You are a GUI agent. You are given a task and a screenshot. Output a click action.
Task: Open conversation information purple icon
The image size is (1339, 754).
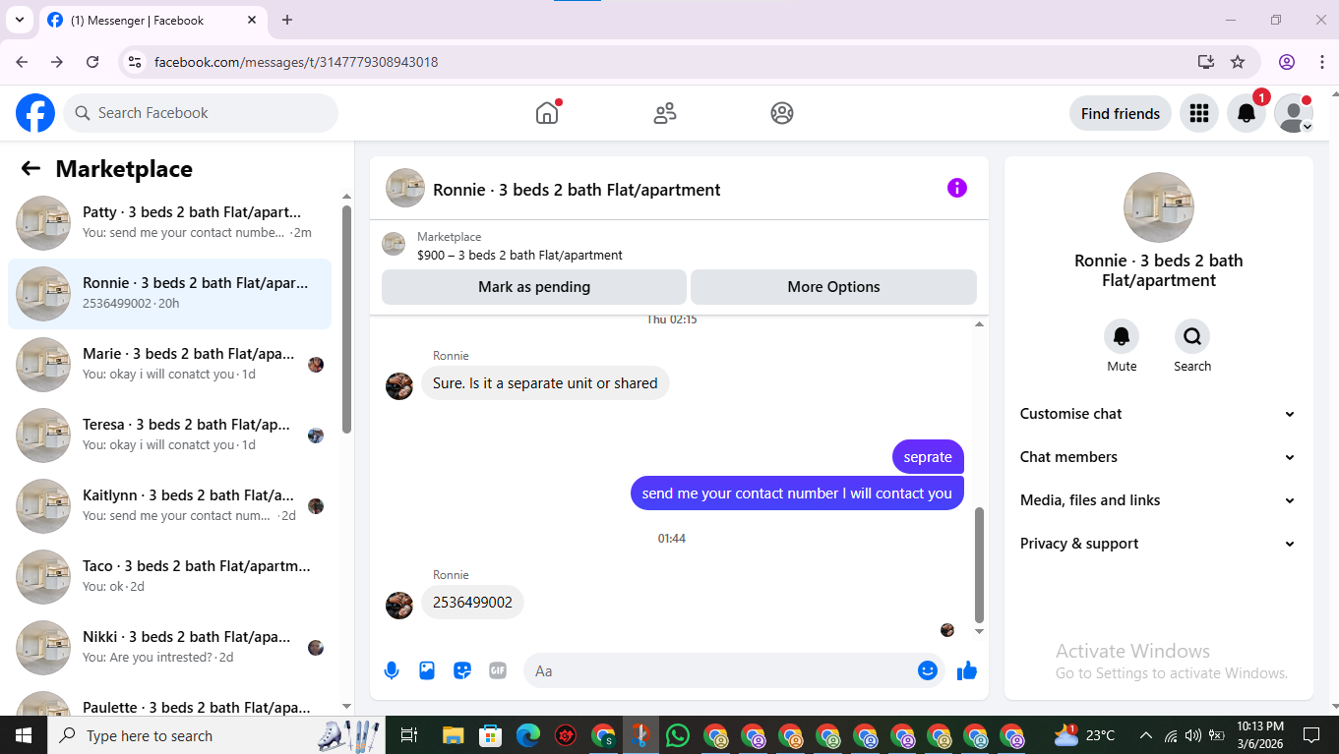[x=956, y=188]
